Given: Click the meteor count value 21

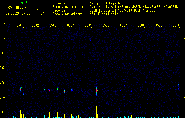Looking at the screenshot, I should (x=43, y=14).
